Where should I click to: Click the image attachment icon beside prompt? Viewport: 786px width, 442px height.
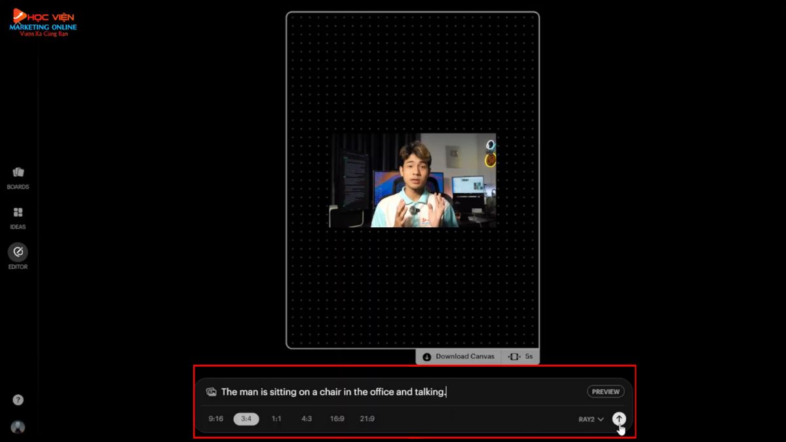[x=211, y=392]
